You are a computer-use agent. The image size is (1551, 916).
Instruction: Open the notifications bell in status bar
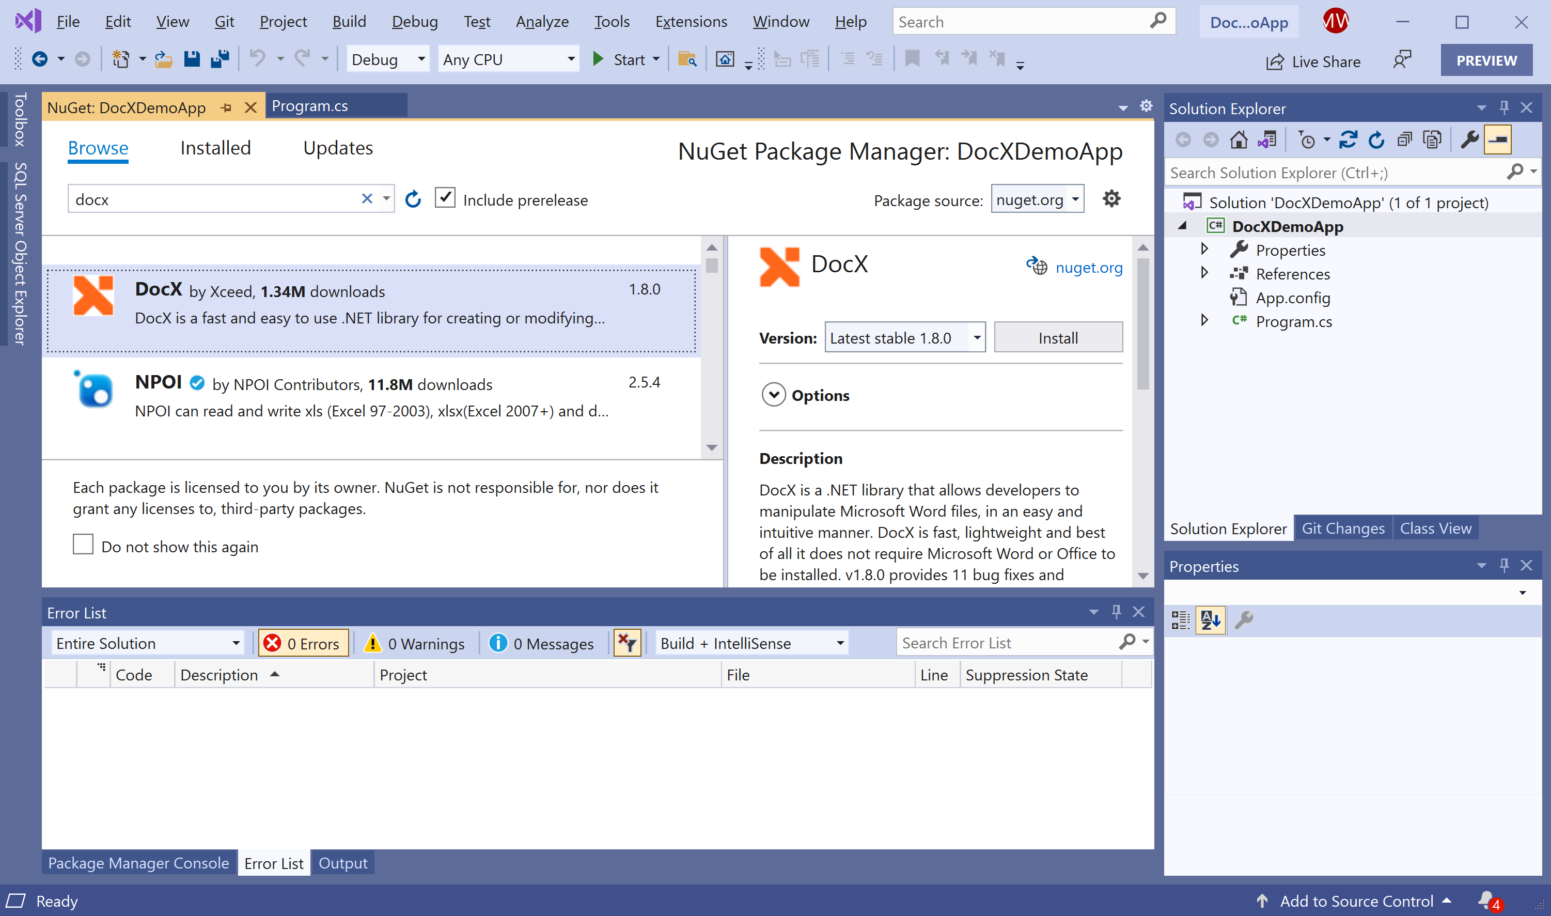click(1487, 901)
